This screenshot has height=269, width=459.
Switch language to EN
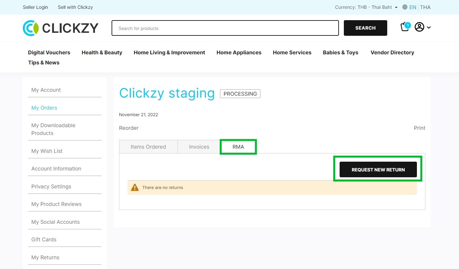click(x=413, y=7)
